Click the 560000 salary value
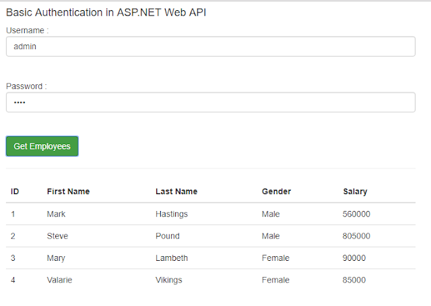431x306 pixels. (356, 214)
